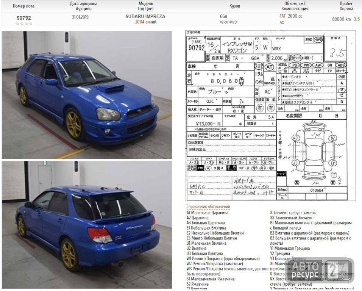This screenshot has width=362, height=291.
Task: Click the color word 'синий'
Action: pos(151,22)
